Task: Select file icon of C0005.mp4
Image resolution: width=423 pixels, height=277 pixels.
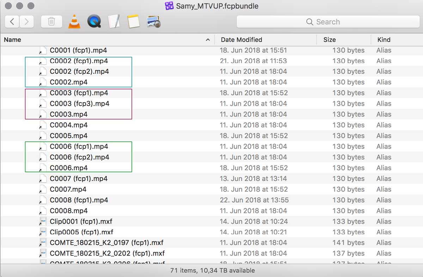Action: (x=43, y=136)
